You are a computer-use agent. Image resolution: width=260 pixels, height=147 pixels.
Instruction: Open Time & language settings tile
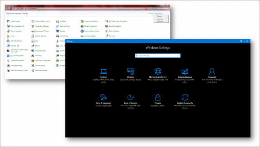tap(104, 100)
